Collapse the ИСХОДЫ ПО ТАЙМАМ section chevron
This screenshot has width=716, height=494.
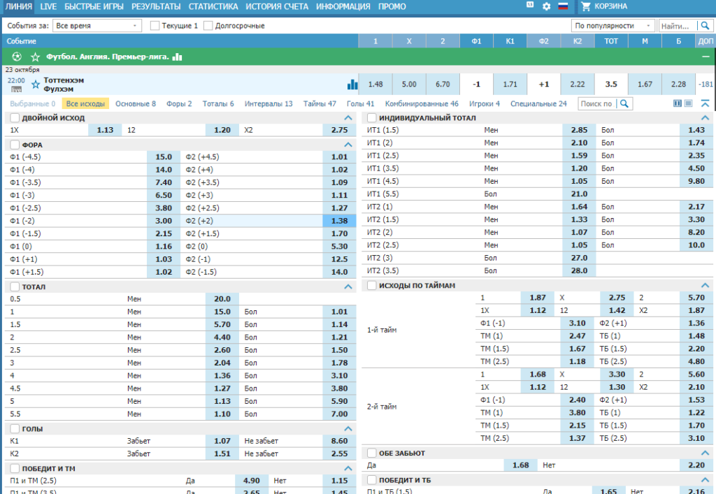705,285
